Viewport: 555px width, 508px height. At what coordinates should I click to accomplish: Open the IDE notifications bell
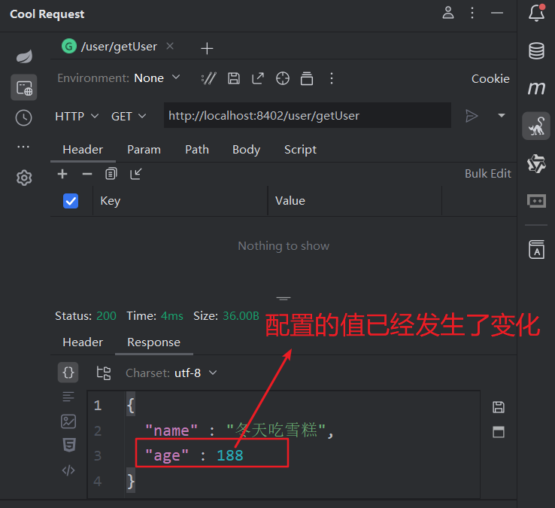point(537,13)
